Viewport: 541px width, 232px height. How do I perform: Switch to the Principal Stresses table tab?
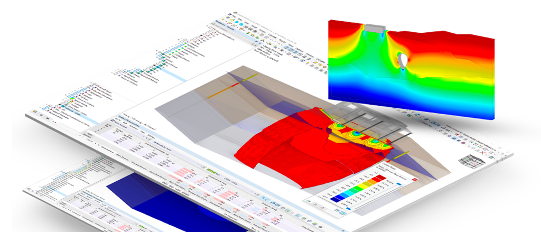click(x=139, y=165)
